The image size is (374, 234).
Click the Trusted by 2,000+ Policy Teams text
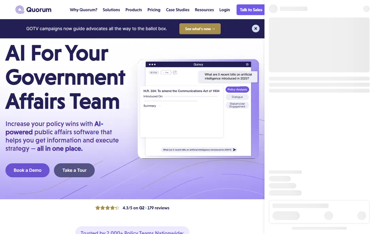[x=132, y=232]
